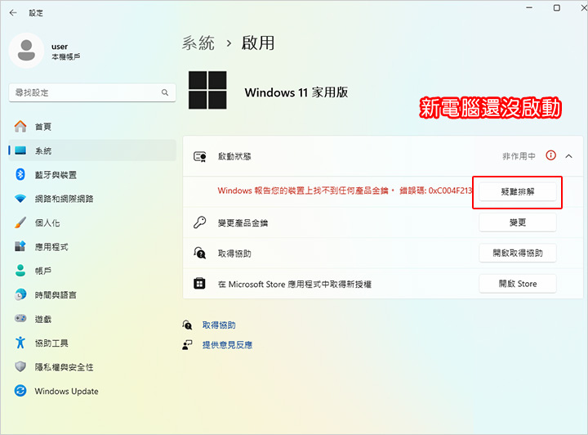Minimize the settings window
Screen dimensions: 588x435
tap(529, 8)
